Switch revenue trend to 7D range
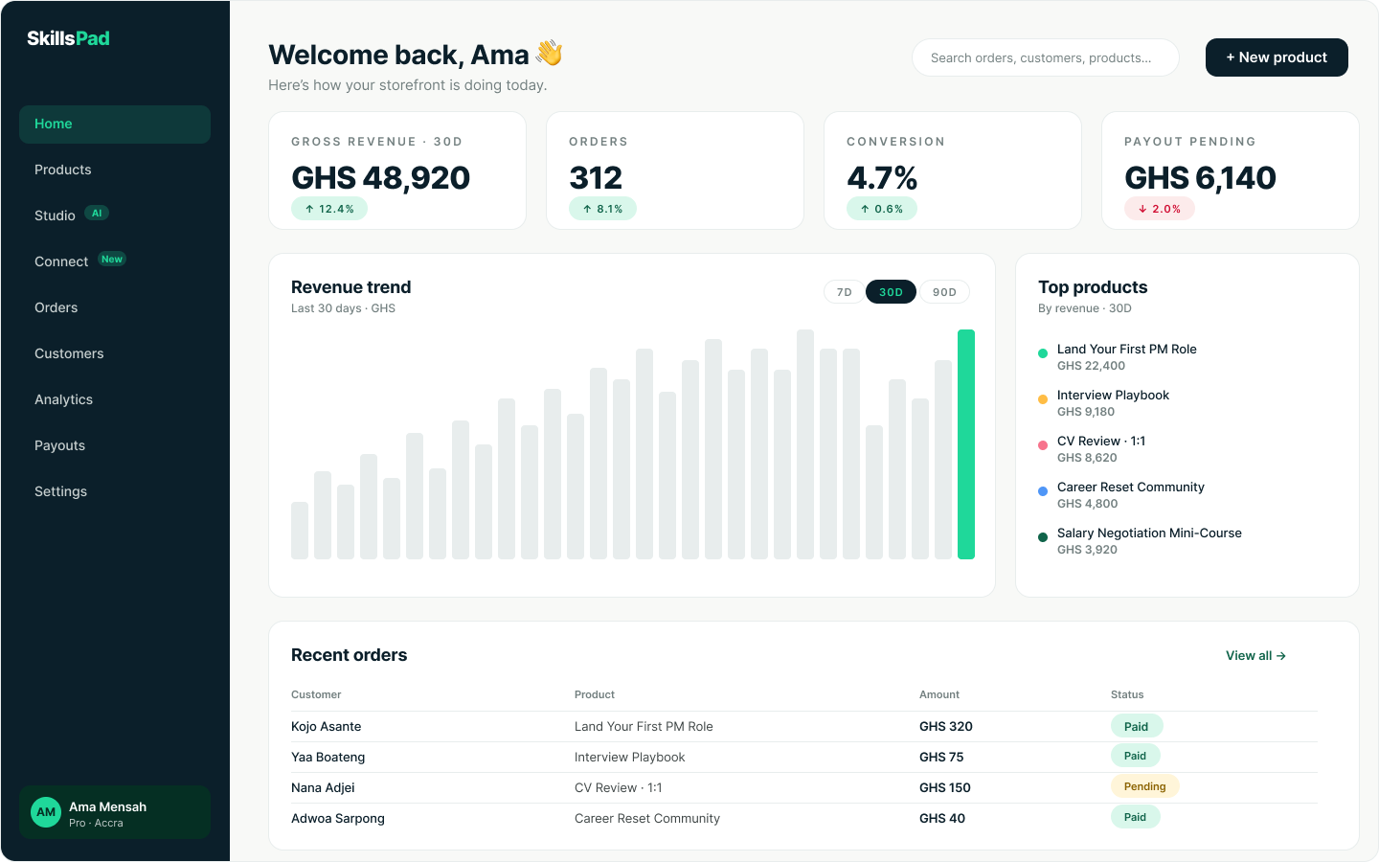 (844, 292)
